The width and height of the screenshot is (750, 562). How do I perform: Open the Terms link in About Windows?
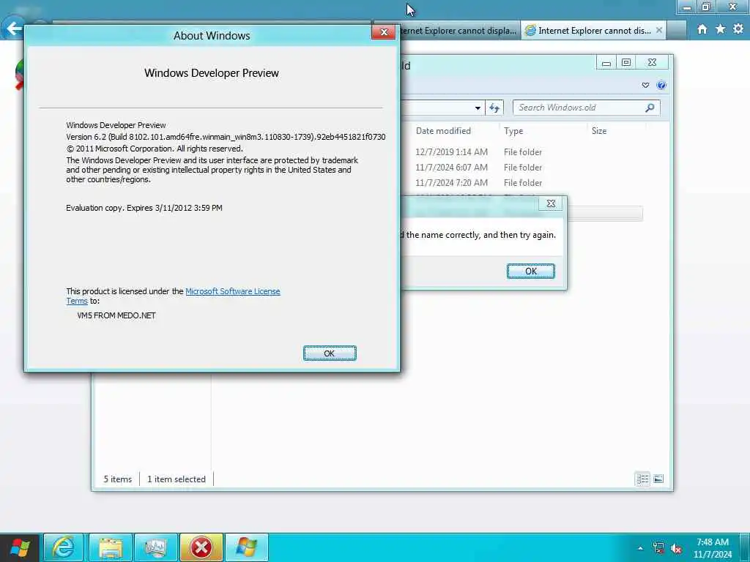[76, 301]
